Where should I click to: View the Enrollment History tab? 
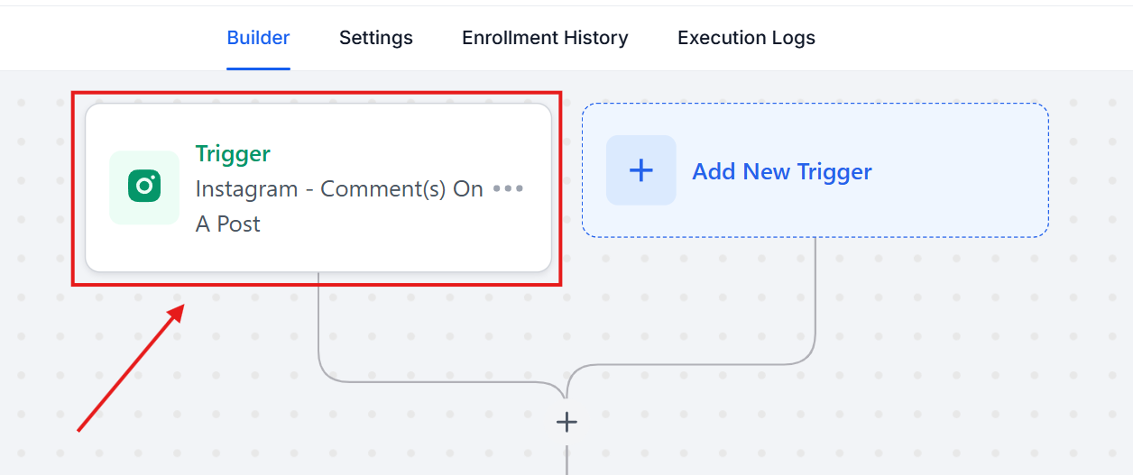[x=545, y=38]
